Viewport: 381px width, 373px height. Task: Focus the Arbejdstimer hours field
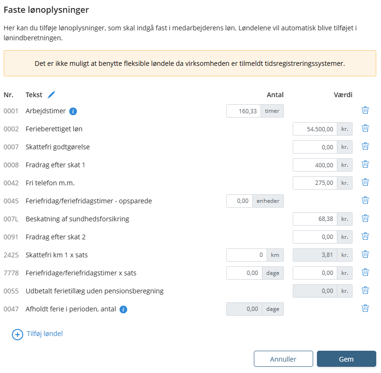coord(244,111)
